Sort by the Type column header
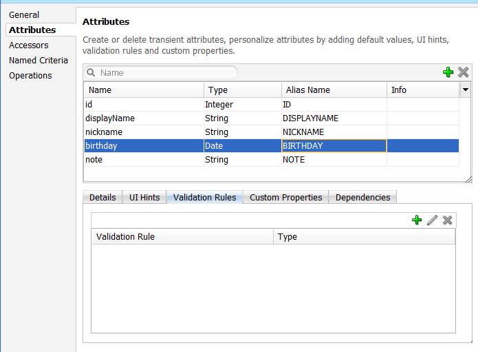Viewport: 478px width, 352px height. [x=243, y=90]
